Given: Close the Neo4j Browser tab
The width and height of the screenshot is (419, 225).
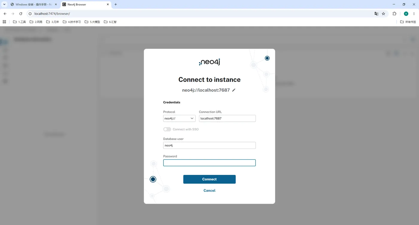Looking at the screenshot, I should pyautogui.click(x=107, y=4).
